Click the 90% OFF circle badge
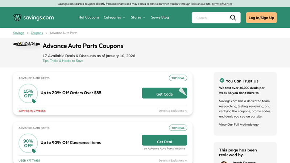 28,143
